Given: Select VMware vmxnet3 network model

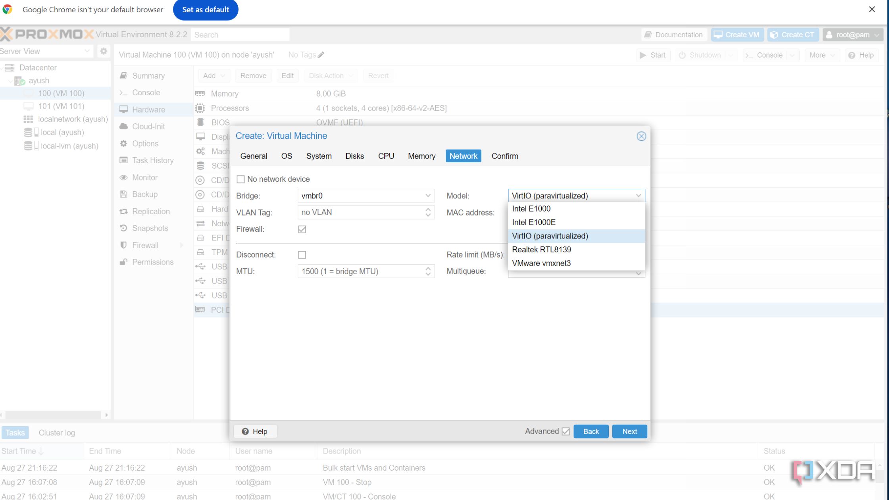Looking at the screenshot, I should (576, 263).
